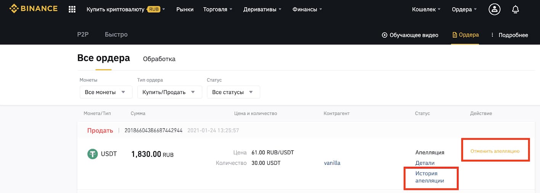This screenshot has width=540, height=193.
Task: Expand the Финансы dropdown menu
Action: click(307, 9)
